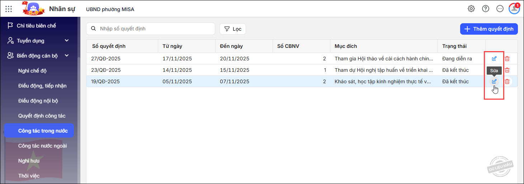Go to Nghỉ chế độ menu item

tap(32, 71)
